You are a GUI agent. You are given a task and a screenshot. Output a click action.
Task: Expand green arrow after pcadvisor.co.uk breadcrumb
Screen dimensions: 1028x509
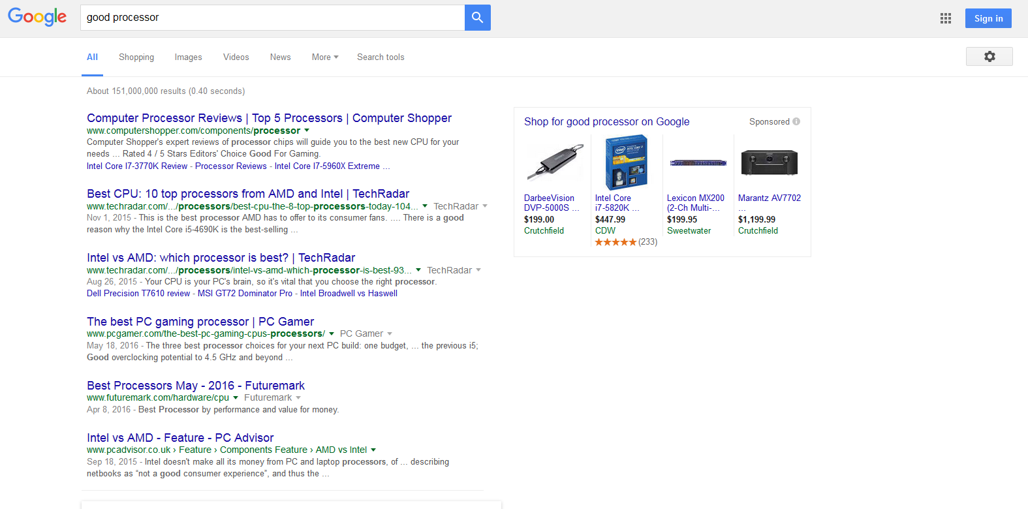[x=373, y=450]
